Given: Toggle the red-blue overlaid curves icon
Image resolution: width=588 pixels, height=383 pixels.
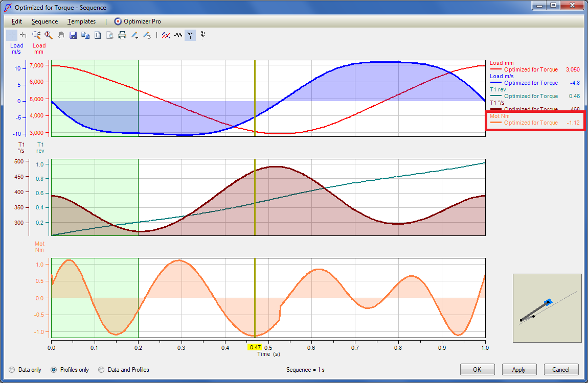Looking at the screenshot, I should pos(166,35).
